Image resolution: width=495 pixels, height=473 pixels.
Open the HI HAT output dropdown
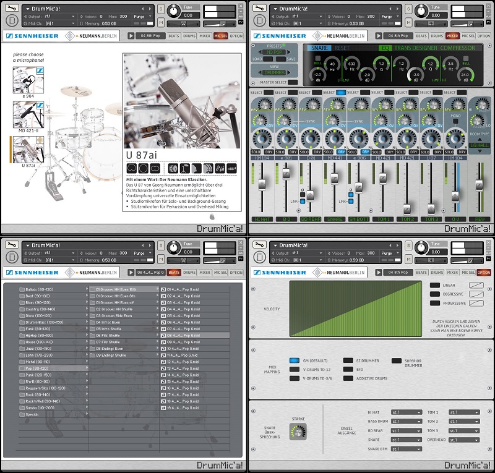point(407,412)
